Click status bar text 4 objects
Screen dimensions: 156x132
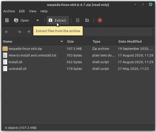coord(21,128)
